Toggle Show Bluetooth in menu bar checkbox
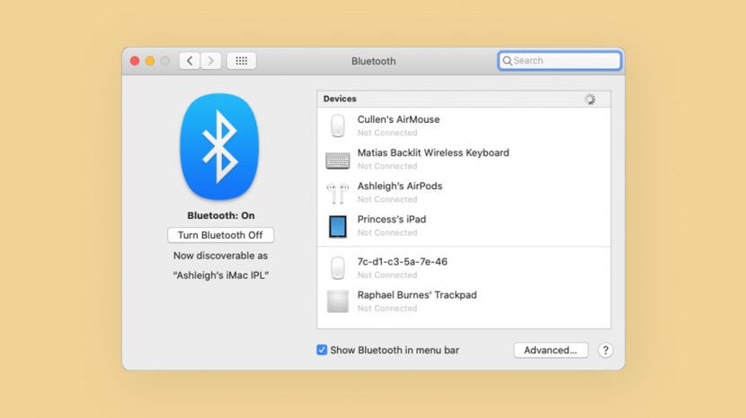746x418 pixels. (x=322, y=350)
